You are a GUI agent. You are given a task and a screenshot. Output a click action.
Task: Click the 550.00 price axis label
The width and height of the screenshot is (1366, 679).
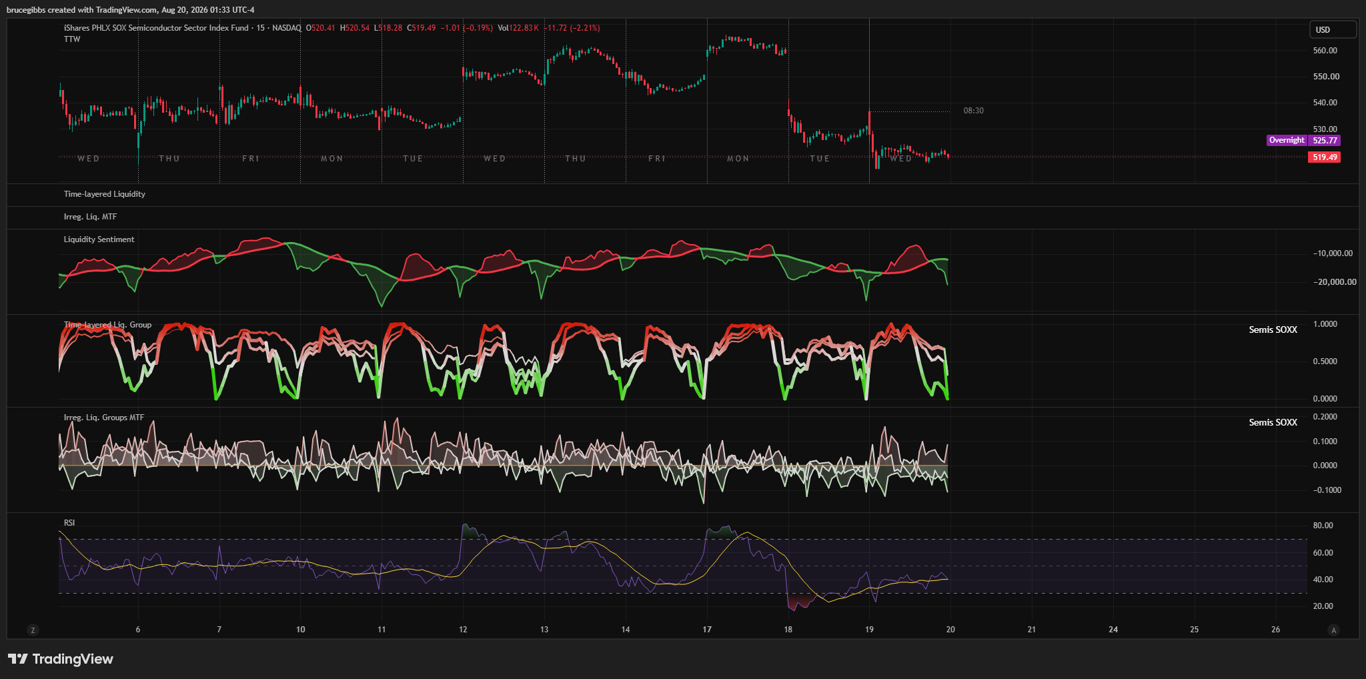1325,77
